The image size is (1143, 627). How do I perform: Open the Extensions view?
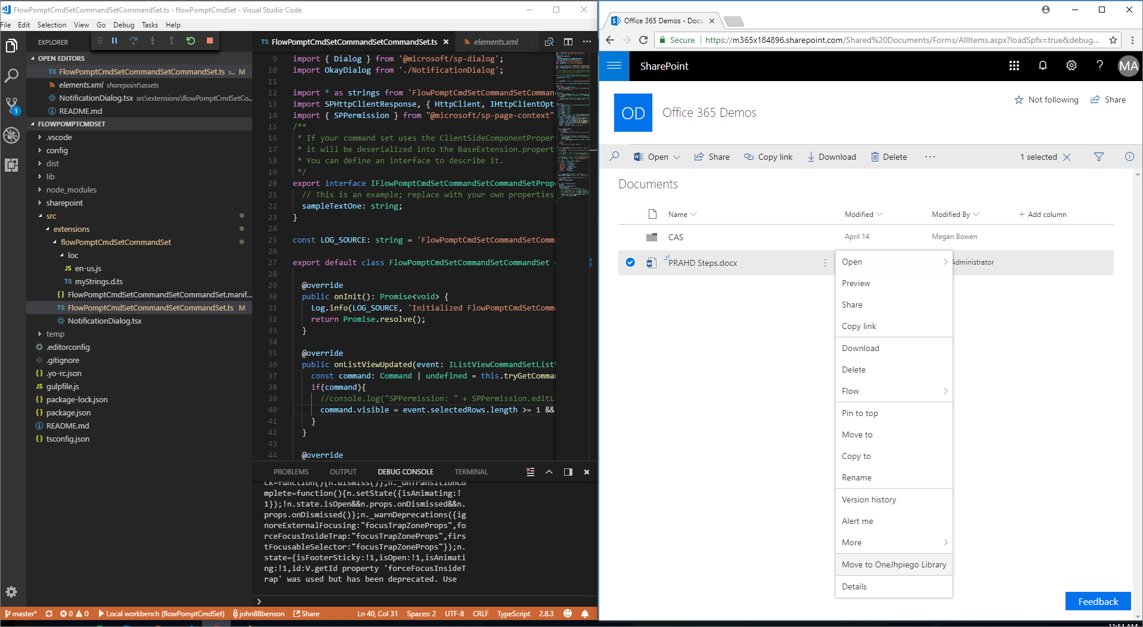point(11,165)
